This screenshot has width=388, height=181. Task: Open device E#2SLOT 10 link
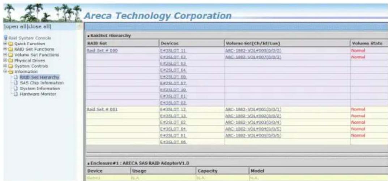click(x=173, y=90)
